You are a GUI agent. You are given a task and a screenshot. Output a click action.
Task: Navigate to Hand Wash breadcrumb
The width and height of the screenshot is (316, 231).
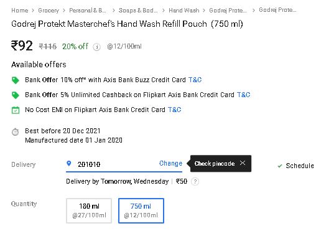184,11
